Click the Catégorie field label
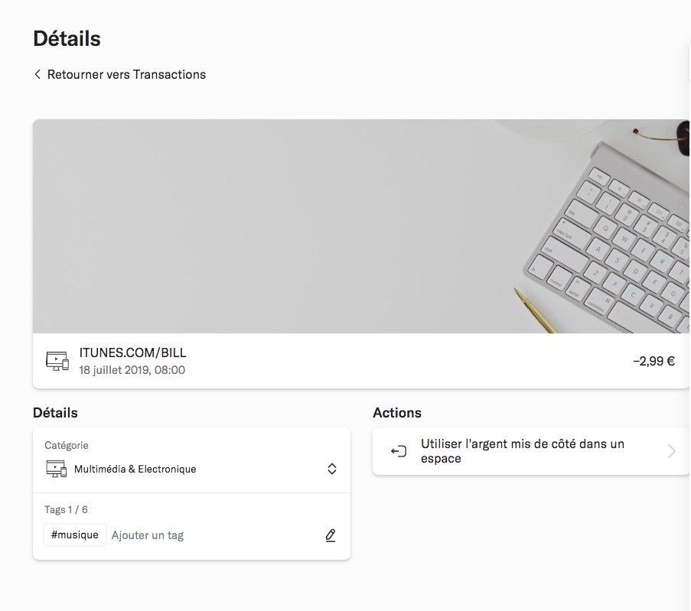Screen dimensions: 691x611 [67, 445]
